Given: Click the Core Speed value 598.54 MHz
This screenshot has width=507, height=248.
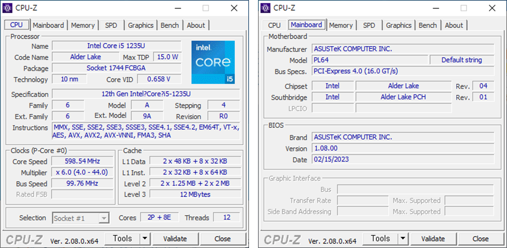Looking at the screenshot, I should point(82,161).
